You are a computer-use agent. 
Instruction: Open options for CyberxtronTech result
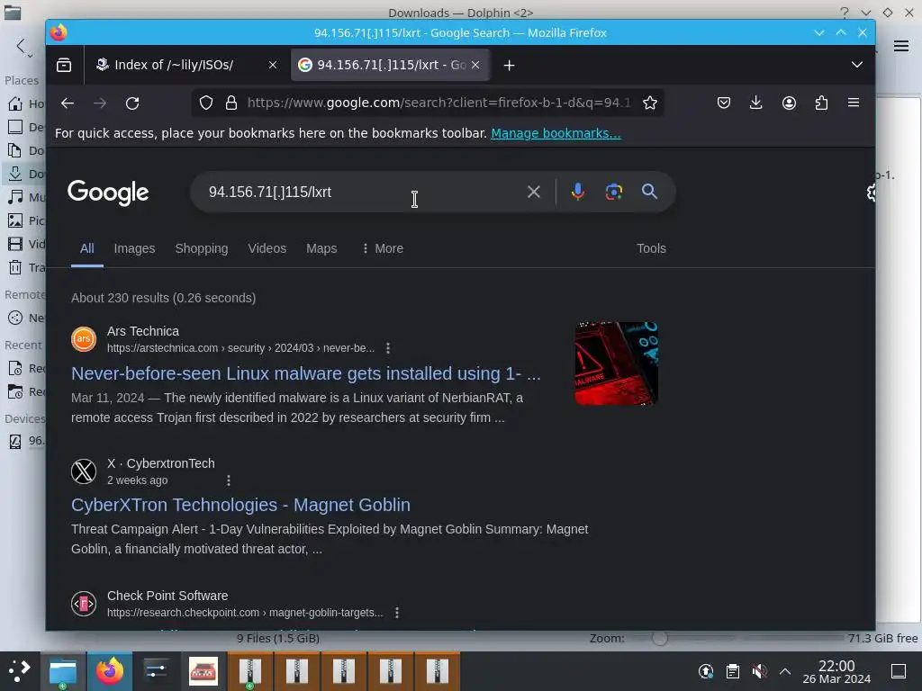pyautogui.click(x=229, y=480)
